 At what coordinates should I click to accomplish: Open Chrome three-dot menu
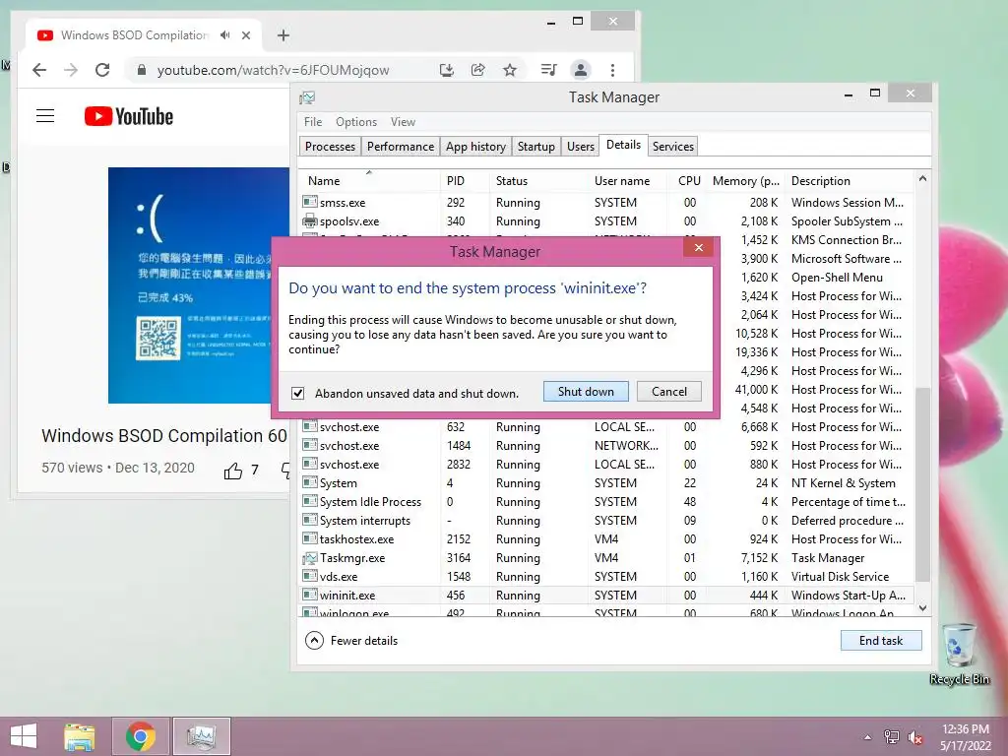coord(612,70)
